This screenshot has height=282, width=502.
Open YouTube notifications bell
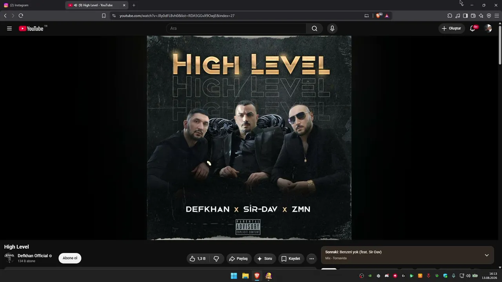(473, 28)
